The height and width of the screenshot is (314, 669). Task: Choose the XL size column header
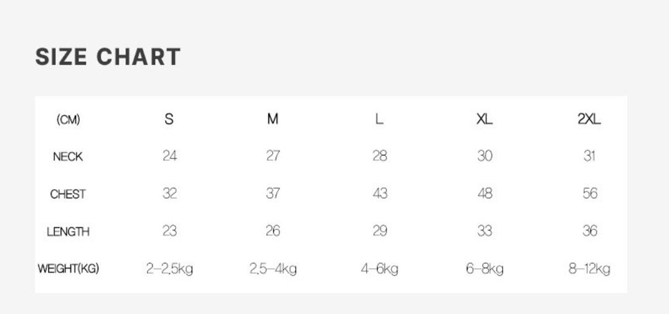point(485,119)
